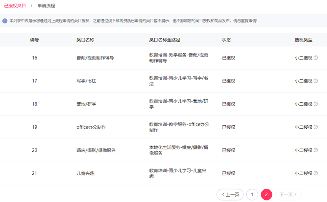Switch to the 已授权类目 tab
This screenshot has height=202, width=327.
pyautogui.click(x=15, y=6)
